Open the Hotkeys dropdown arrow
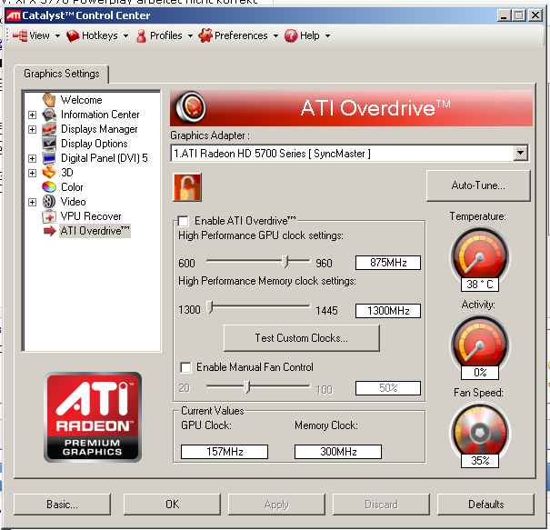 point(125,35)
